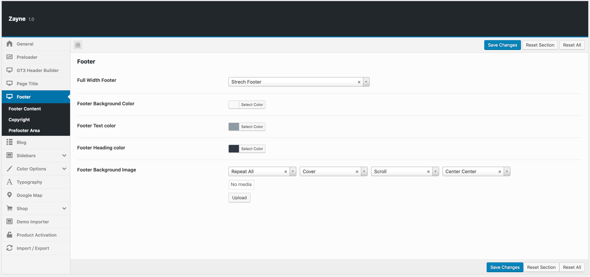Click the Page Title monitor icon
Image resolution: width=590 pixels, height=277 pixels.
tap(10, 84)
